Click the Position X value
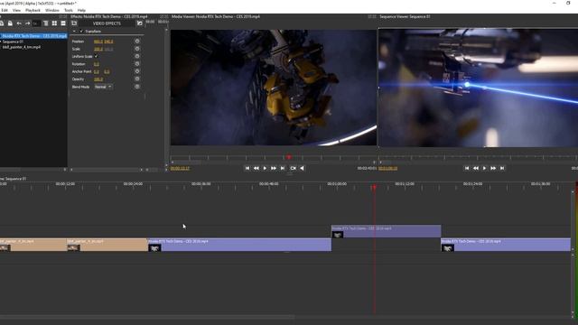 point(98,42)
